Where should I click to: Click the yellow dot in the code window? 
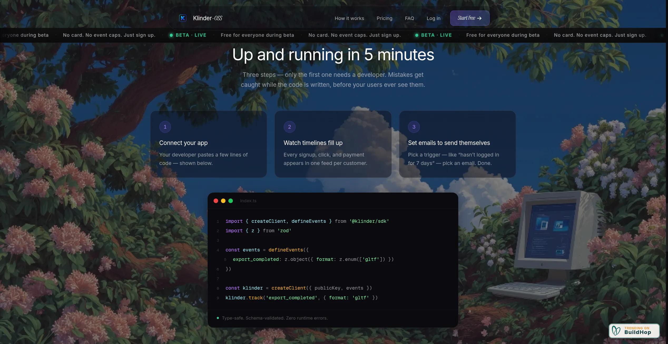[x=223, y=201]
